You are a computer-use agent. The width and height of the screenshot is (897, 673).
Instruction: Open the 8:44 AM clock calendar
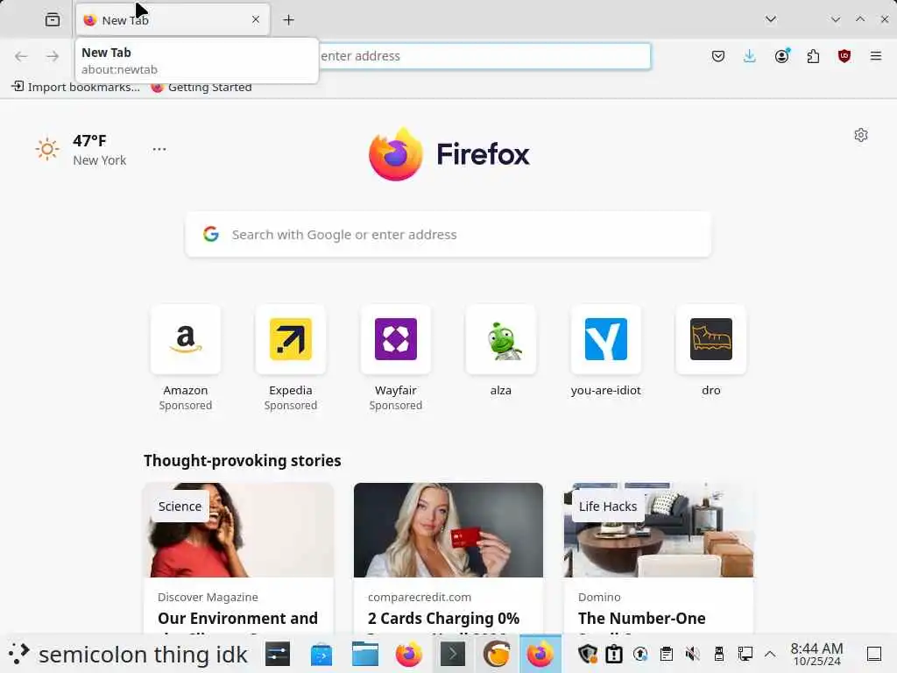[817, 654]
